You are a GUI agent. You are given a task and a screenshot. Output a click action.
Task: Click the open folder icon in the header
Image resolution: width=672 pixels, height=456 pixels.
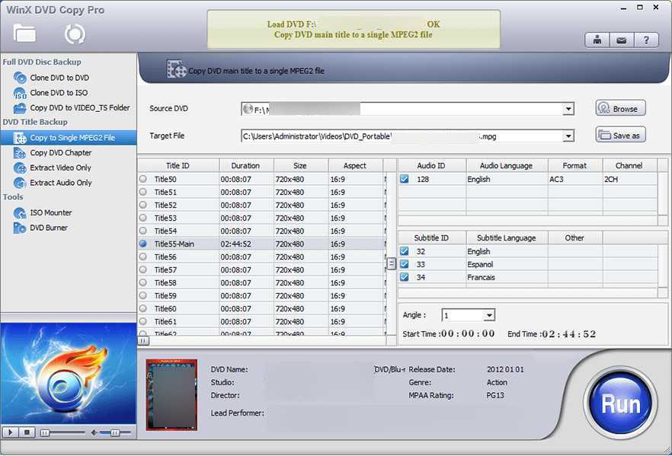pos(24,33)
